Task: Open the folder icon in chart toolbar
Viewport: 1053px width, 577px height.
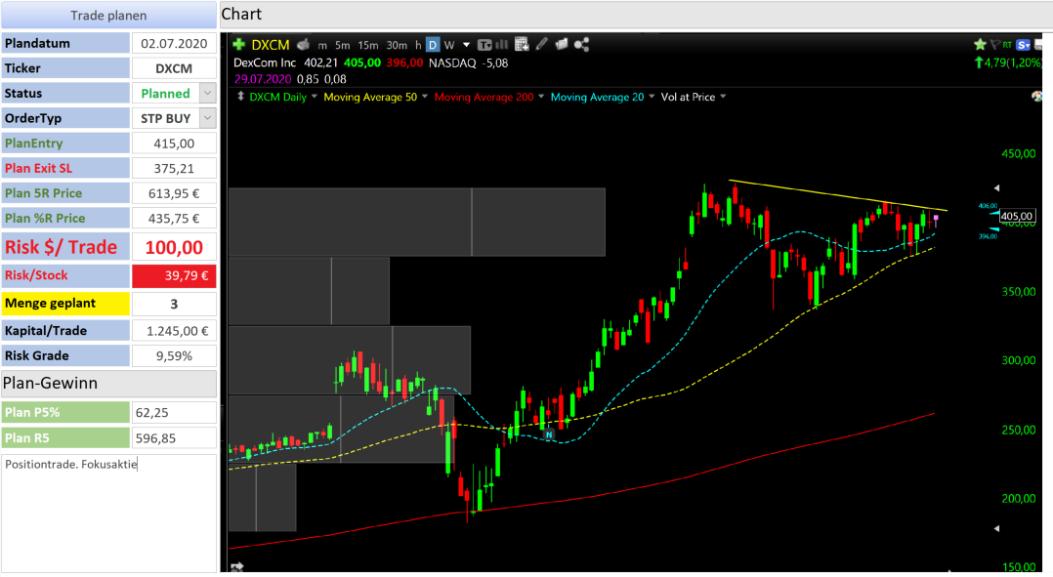Action: (562, 44)
